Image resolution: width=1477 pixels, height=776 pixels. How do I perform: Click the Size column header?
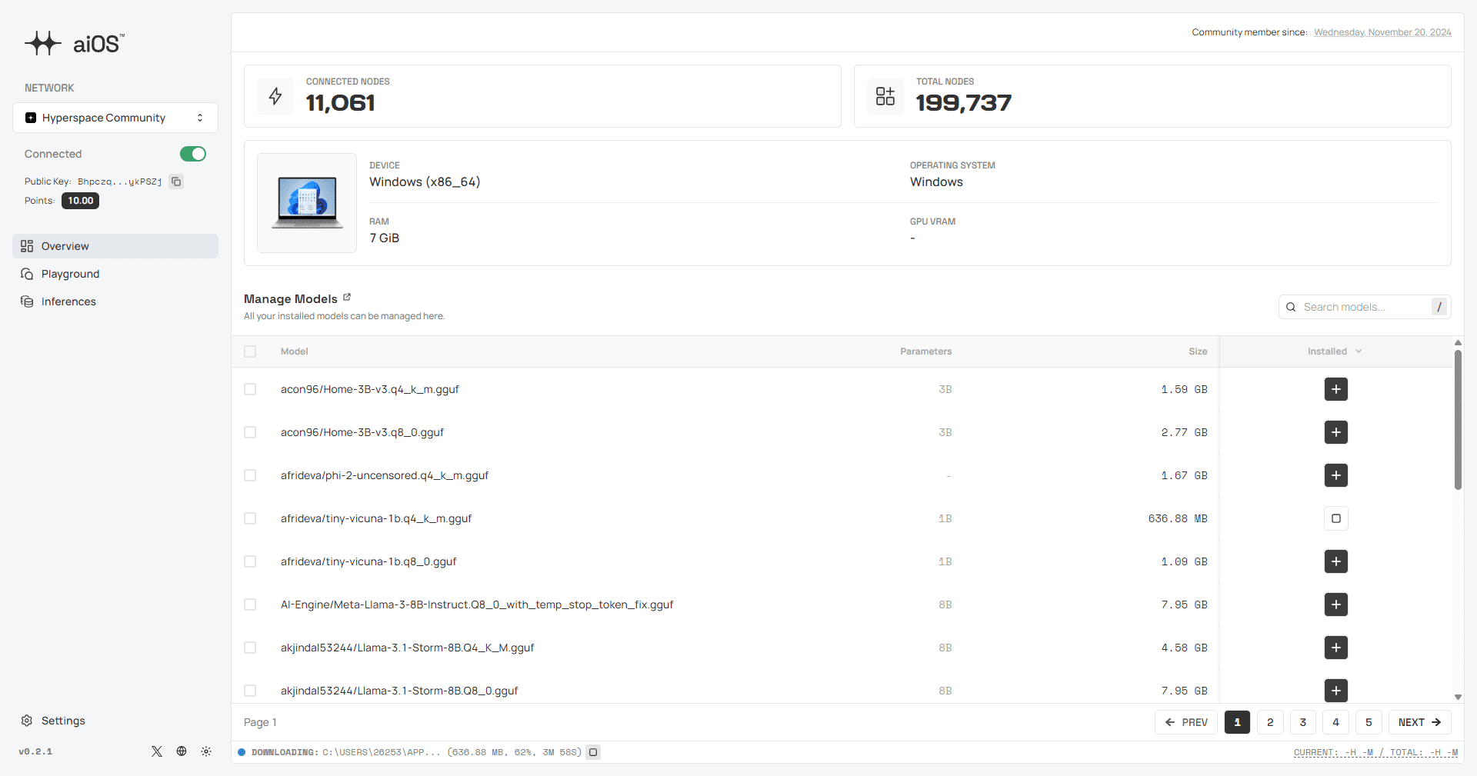click(x=1198, y=351)
